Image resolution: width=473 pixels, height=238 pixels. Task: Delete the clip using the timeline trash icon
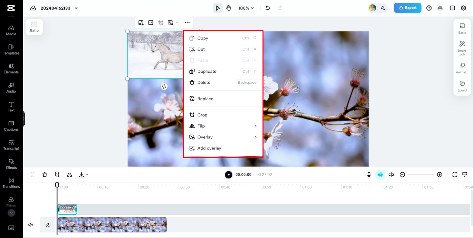(44, 175)
